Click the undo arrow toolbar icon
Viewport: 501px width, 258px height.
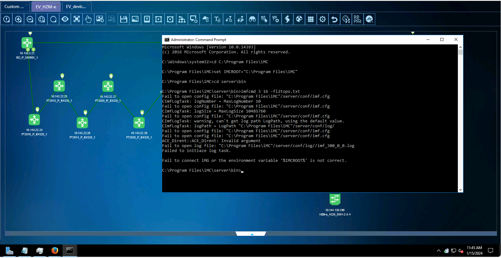tap(334, 19)
